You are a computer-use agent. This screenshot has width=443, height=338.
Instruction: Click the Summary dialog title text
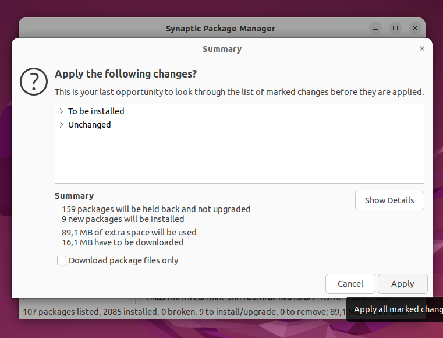(222, 49)
